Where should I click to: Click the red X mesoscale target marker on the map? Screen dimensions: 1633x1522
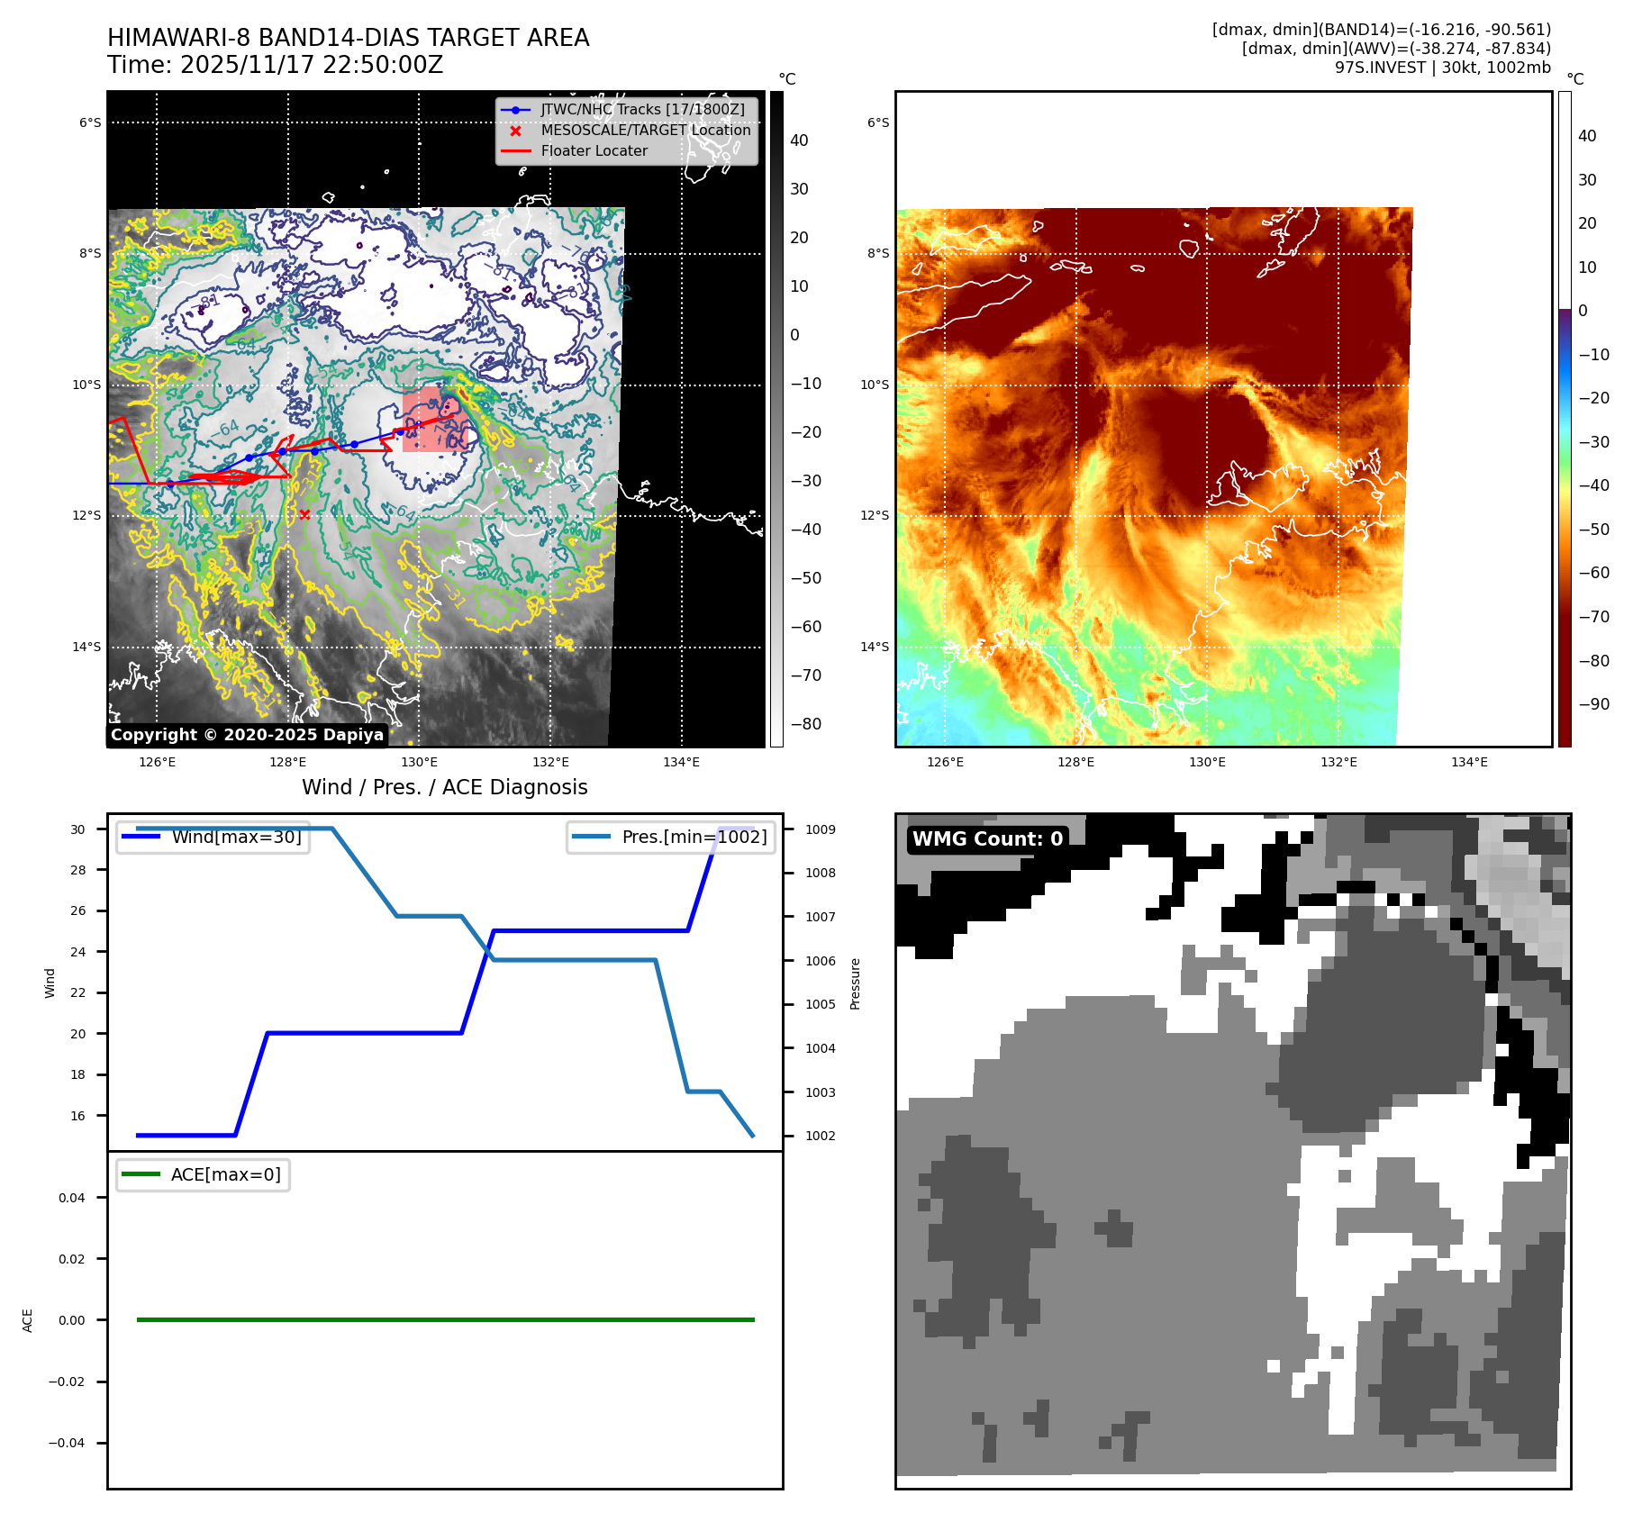coord(304,515)
